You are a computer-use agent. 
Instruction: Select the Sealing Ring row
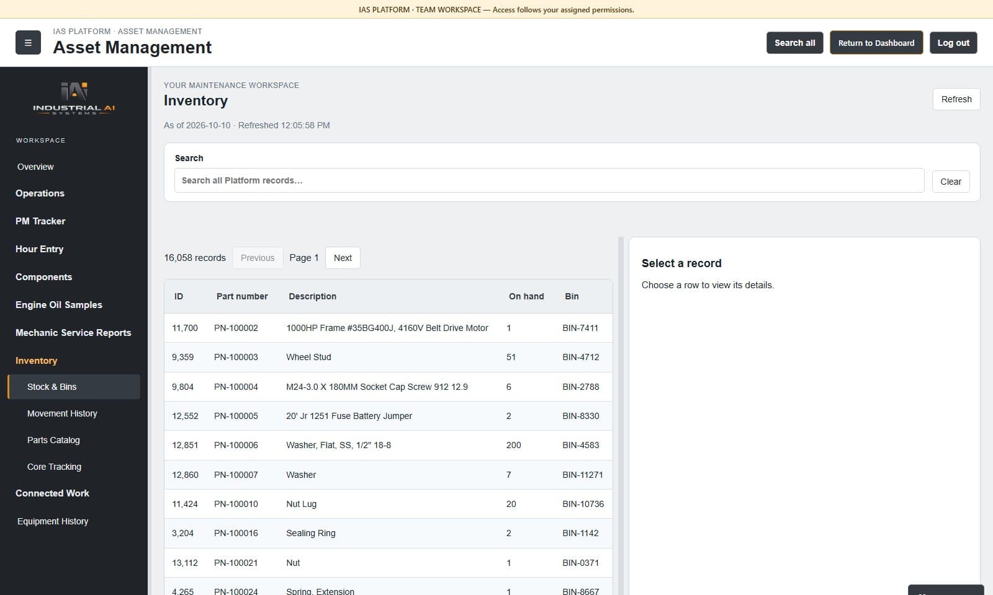[x=389, y=533]
